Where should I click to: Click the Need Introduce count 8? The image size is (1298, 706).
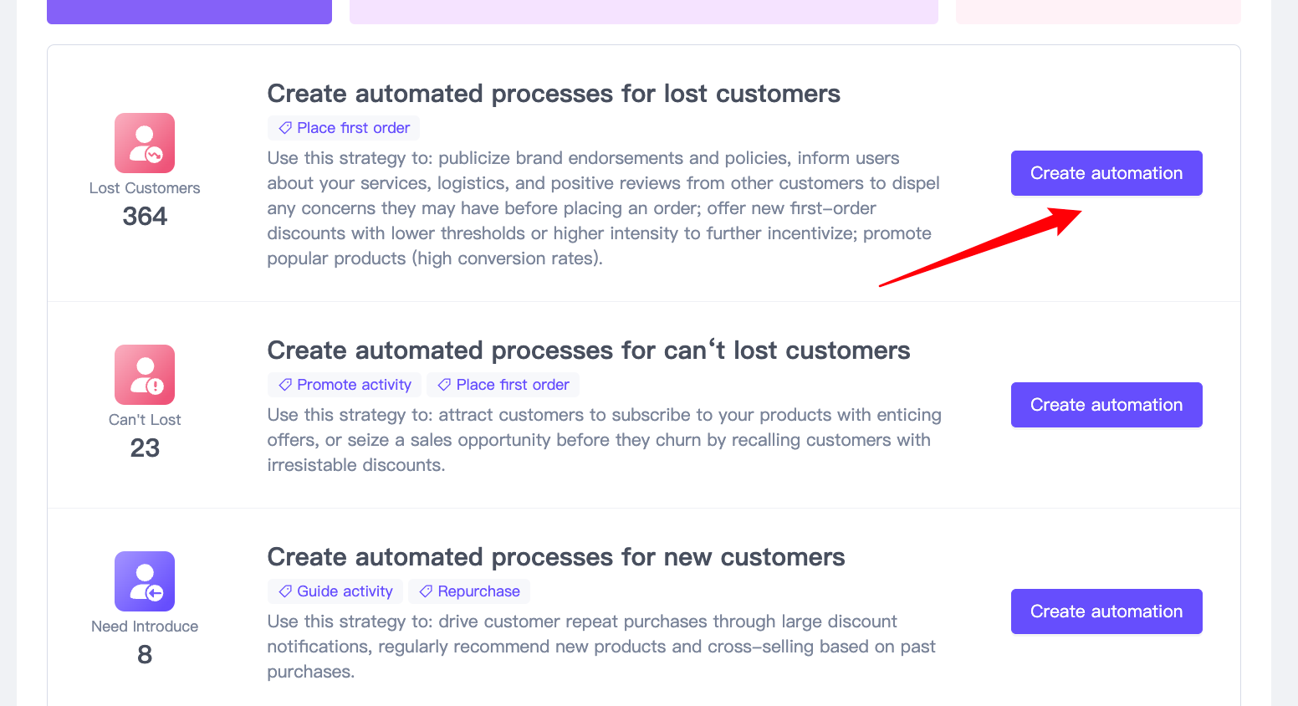[x=145, y=655]
